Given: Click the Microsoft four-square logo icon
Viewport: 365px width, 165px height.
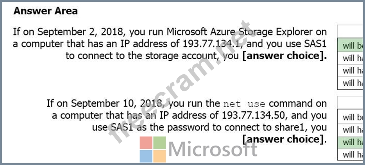Looking at the screenshot, I should pos(154,149).
